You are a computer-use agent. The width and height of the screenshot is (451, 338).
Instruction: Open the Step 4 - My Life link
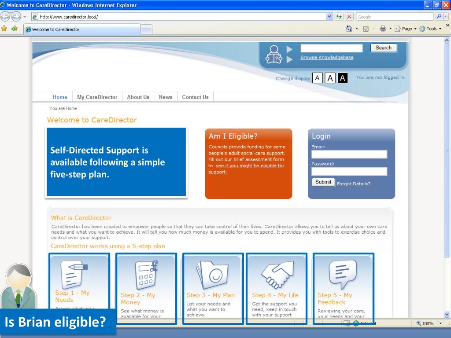pyautogui.click(x=275, y=295)
